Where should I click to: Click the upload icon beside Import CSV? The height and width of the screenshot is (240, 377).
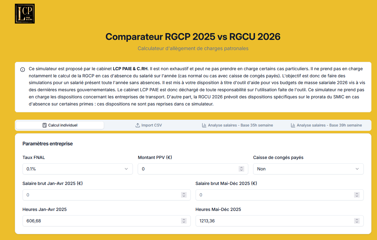click(x=138, y=125)
